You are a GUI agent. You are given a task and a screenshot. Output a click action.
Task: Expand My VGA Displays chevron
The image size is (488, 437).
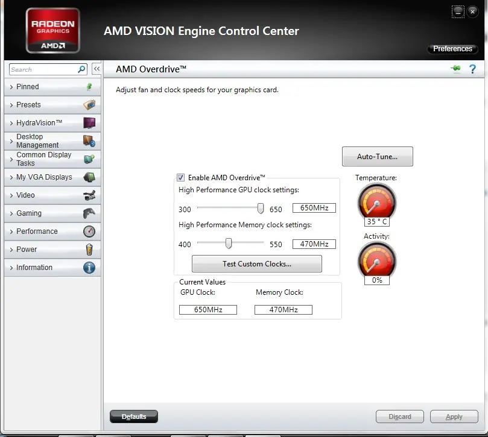pos(11,177)
